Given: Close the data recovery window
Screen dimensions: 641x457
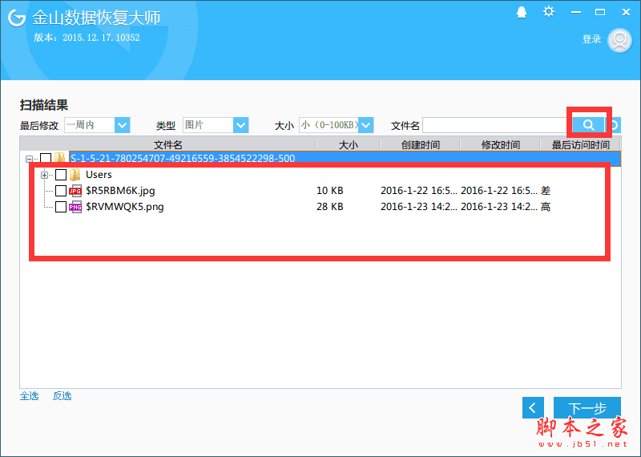Looking at the screenshot, I should click(626, 12).
